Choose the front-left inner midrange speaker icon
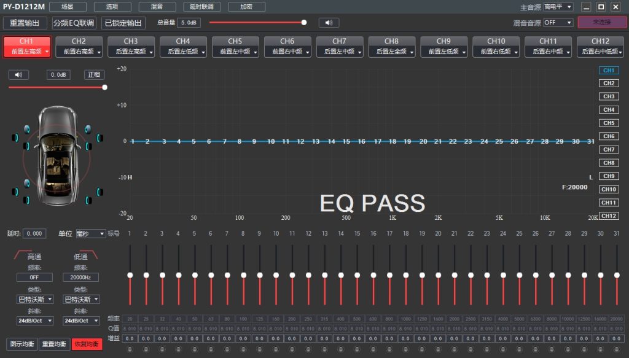This screenshot has height=358, width=629. (26, 146)
